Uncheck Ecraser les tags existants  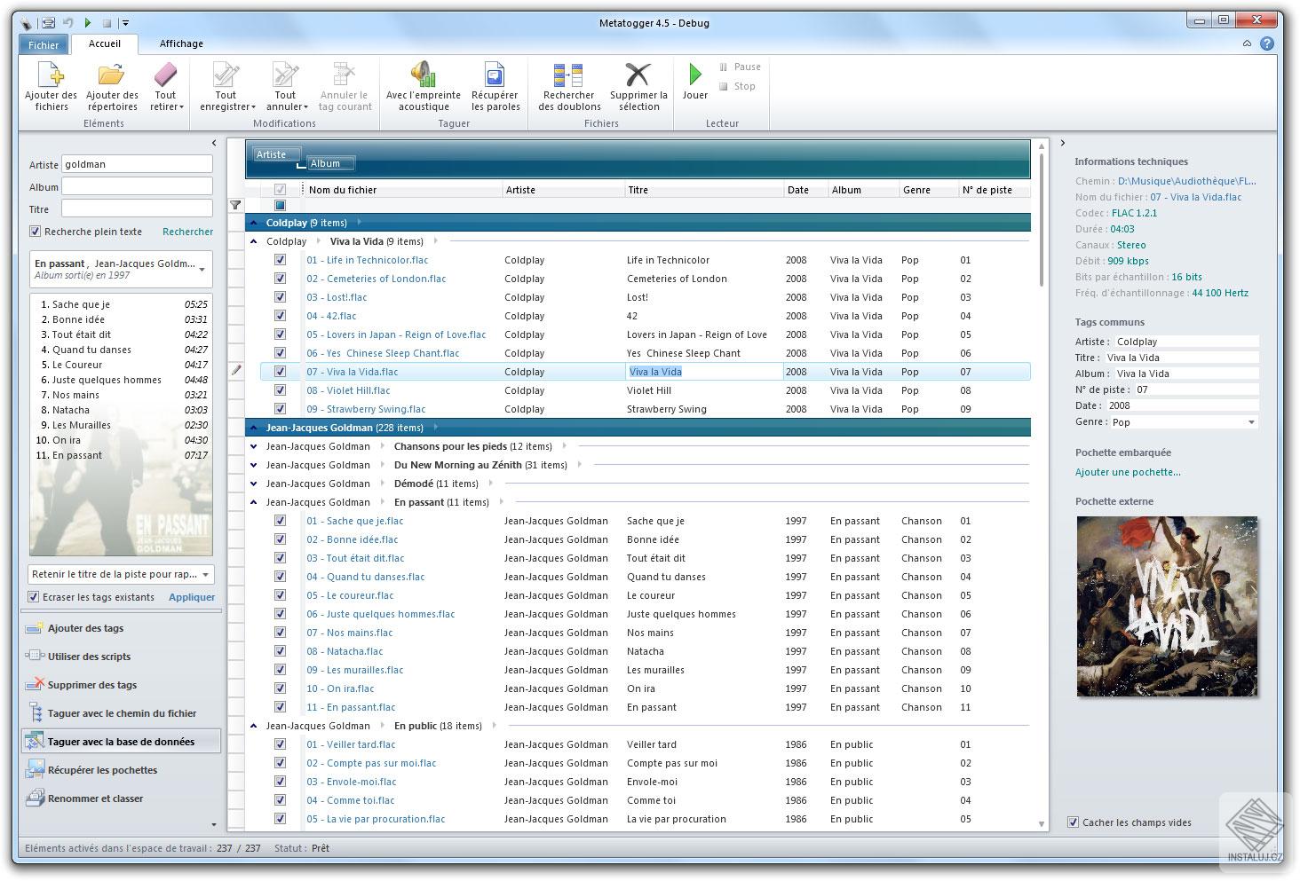click(35, 597)
